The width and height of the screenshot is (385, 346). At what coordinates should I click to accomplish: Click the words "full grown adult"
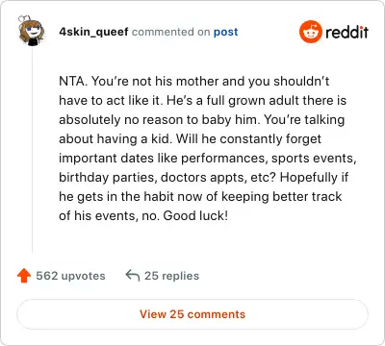(x=253, y=101)
